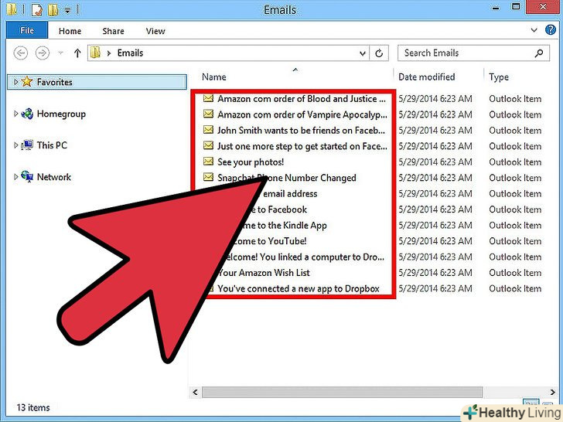This screenshot has height=422, width=563.
Task: Select This PC in navigation pane
Action: (x=52, y=145)
